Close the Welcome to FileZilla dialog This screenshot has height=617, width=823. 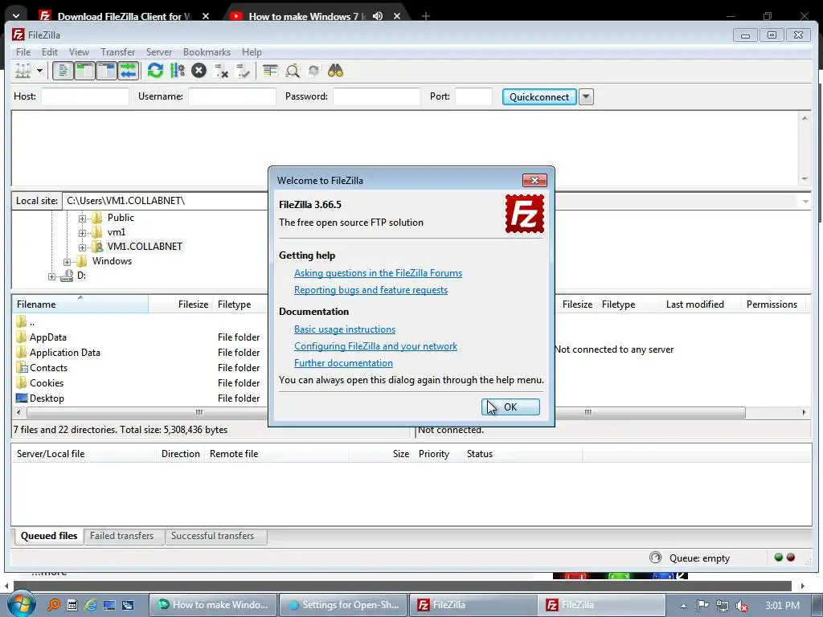534,181
